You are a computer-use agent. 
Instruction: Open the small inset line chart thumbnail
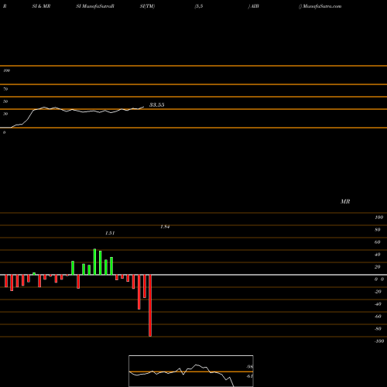point(191,371)
